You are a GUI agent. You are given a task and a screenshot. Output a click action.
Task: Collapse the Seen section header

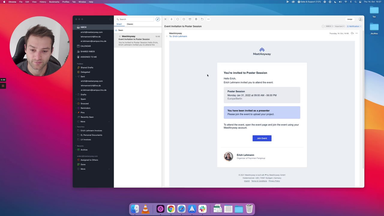(121, 30)
